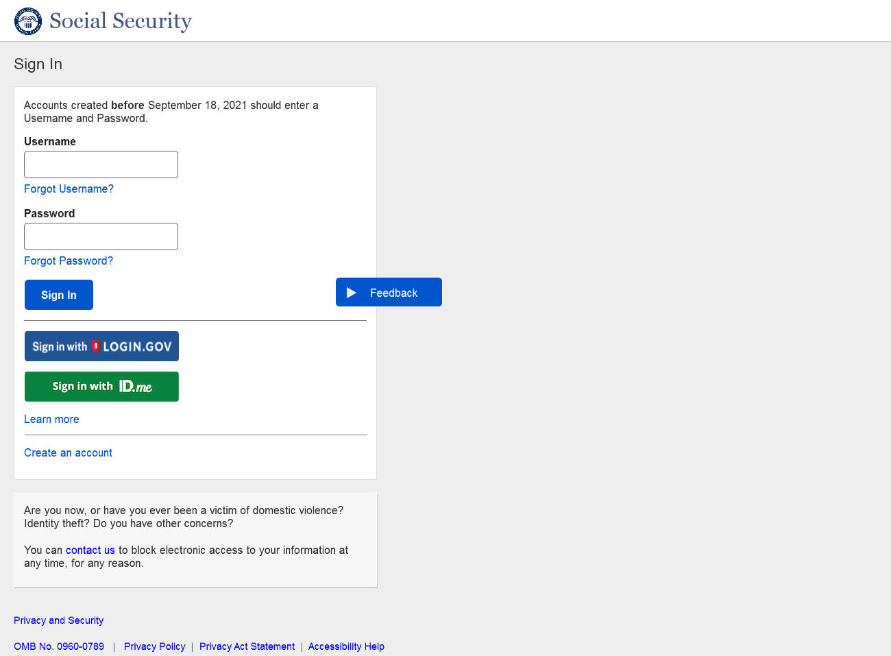Focus the Username text field
The height and width of the screenshot is (656, 891).
pos(101,165)
